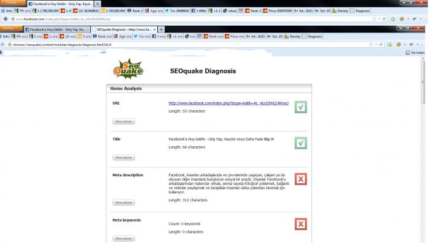Go back in the facebook.com window
The width and height of the screenshot is (430, 243).
point(6,19)
